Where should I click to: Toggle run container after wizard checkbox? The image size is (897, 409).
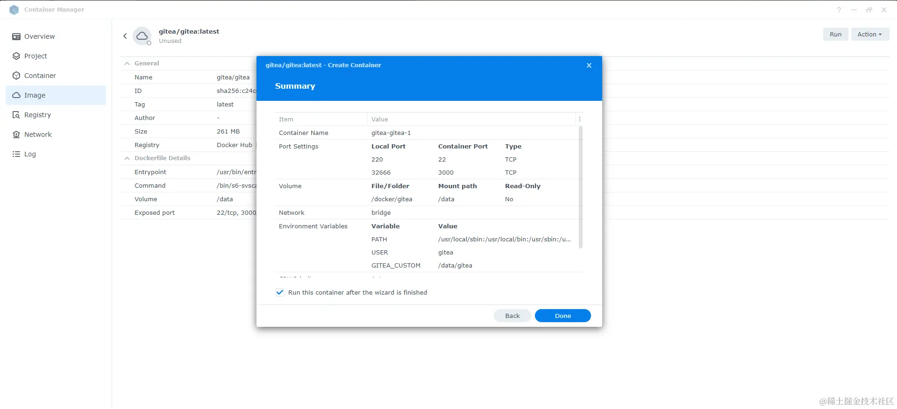[280, 293]
